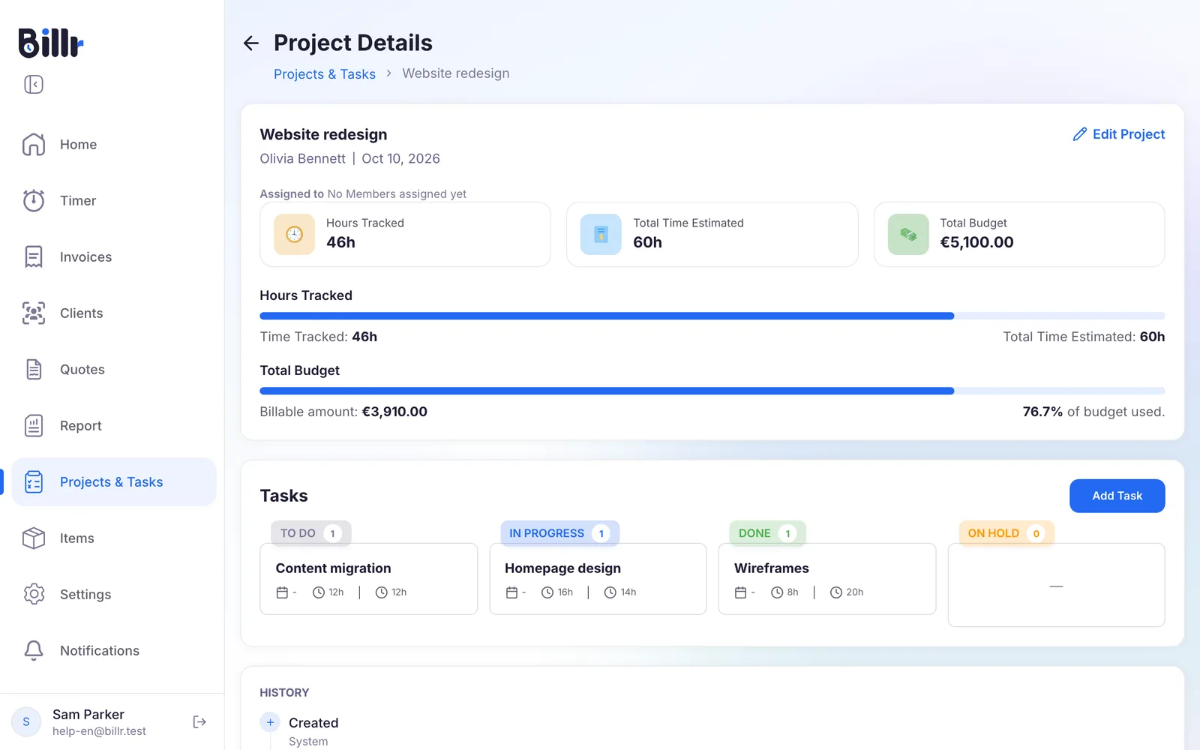This screenshot has width=1200, height=750.
Task: Open the Homepage design task card
Action: pyautogui.click(x=598, y=579)
